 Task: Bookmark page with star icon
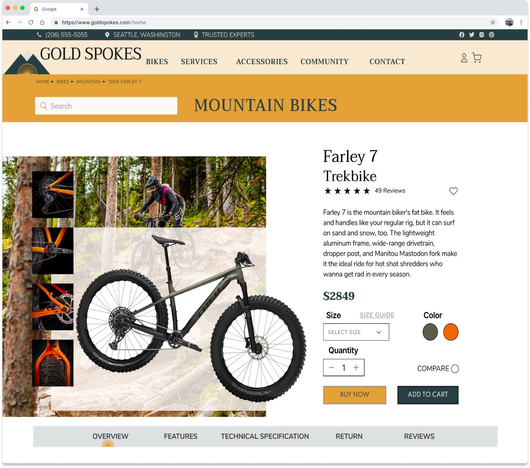point(493,22)
